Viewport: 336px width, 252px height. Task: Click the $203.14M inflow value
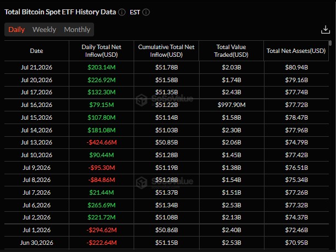101,67
